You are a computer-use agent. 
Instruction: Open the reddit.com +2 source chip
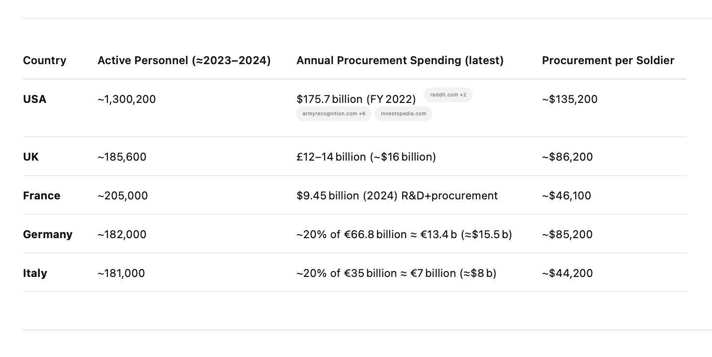point(448,94)
